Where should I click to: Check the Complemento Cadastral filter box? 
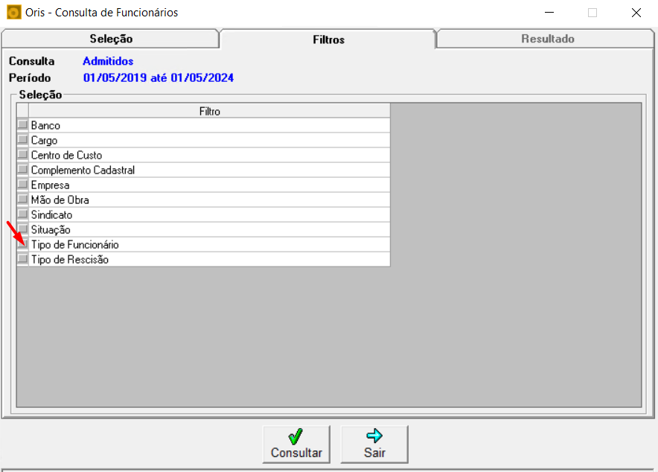[x=22, y=170]
